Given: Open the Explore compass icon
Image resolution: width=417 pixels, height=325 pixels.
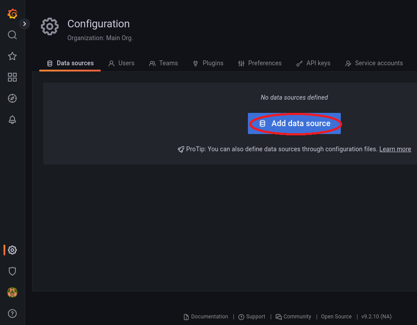Looking at the screenshot, I should coord(12,98).
